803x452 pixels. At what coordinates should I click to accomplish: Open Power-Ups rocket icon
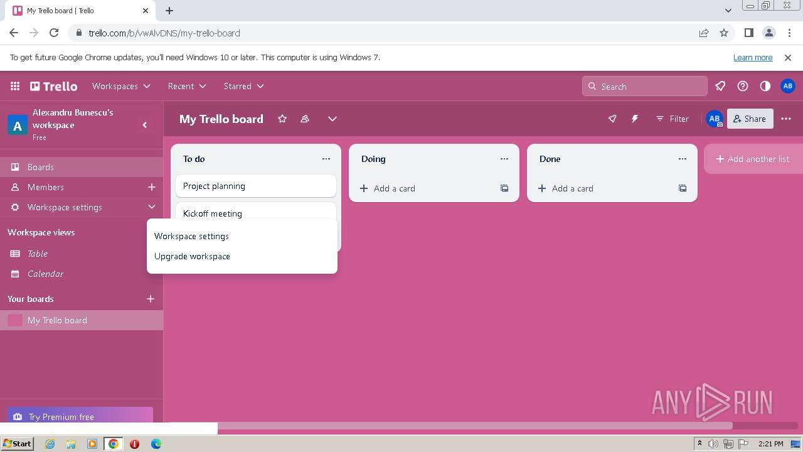(x=612, y=119)
